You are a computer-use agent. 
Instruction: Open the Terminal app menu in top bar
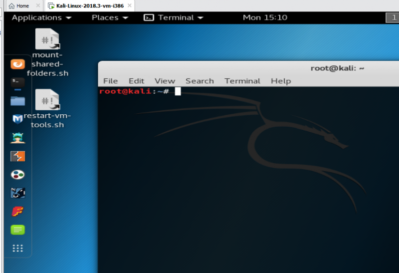coord(174,17)
